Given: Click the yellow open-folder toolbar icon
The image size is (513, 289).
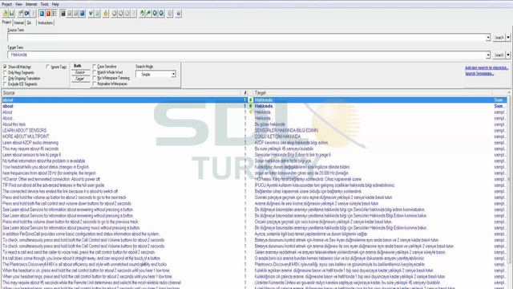Looking at the screenshot, I should coord(6,14).
